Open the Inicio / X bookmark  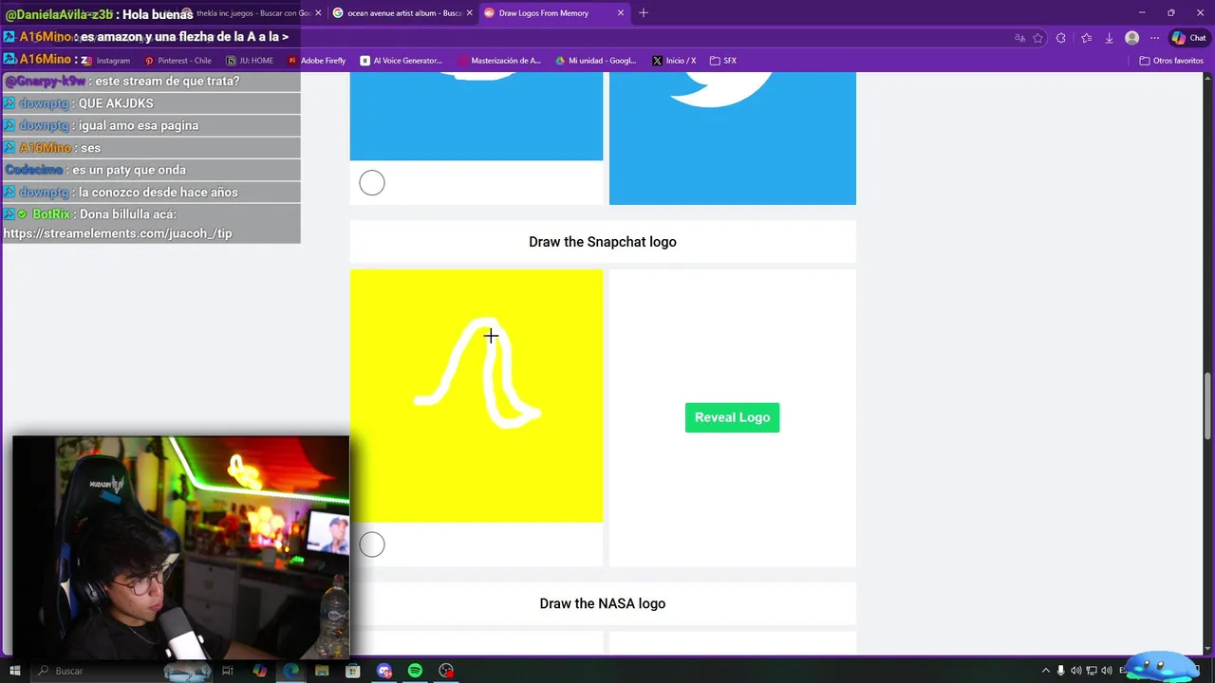674,61
